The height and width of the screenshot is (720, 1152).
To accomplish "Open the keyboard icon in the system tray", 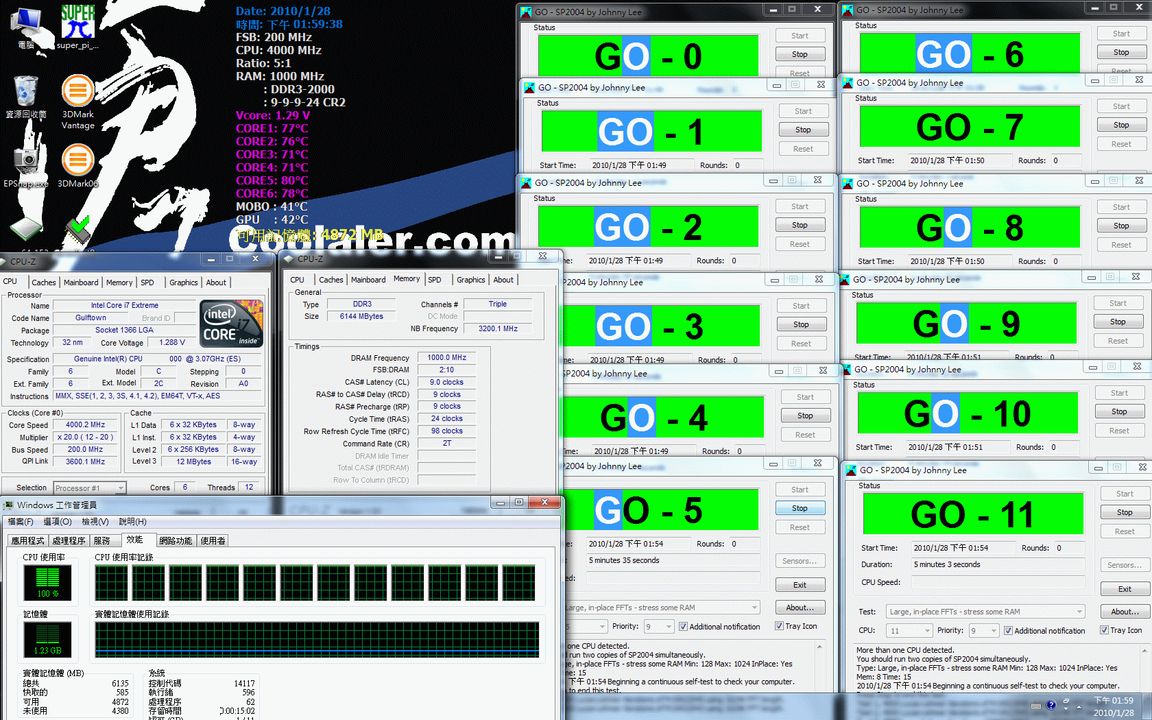I will pyautogui.click(x=1035, y=706).
